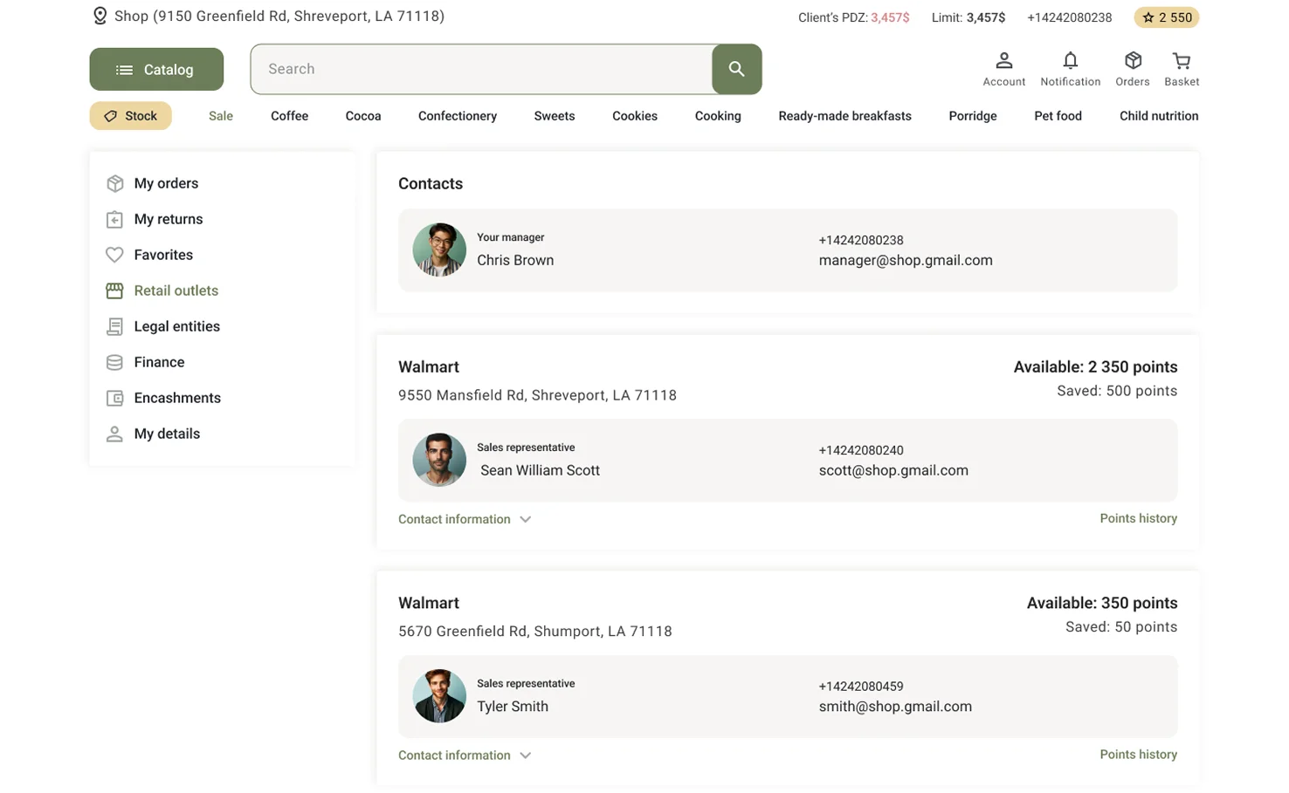The width and height of the screenshot is (1289, 793).
Task: Open Tyler Smith avatar photo
Action: point(439,696)
